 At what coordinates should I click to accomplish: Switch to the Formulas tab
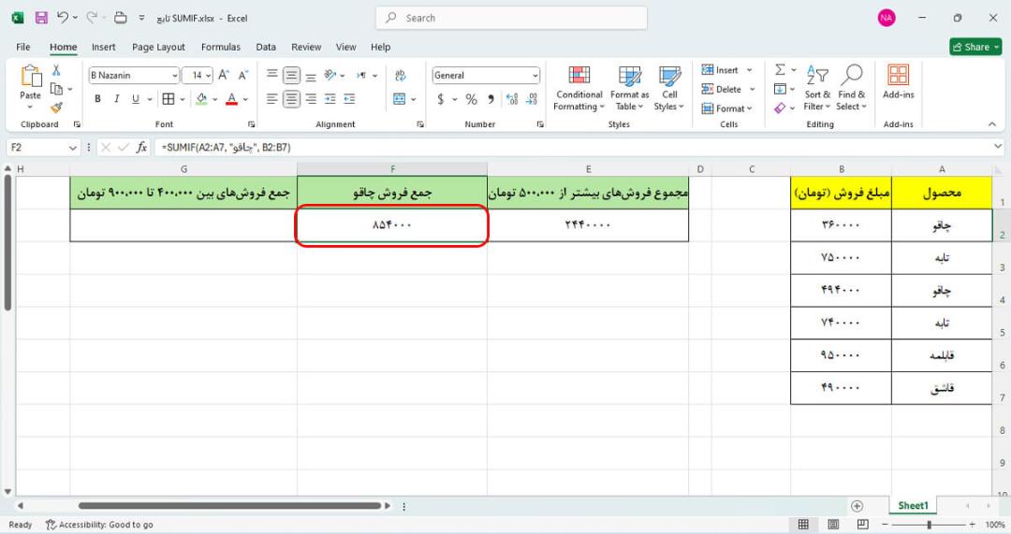click(221, 47)
